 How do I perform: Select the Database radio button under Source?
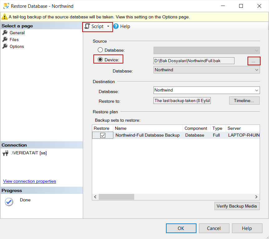(100, 49)
